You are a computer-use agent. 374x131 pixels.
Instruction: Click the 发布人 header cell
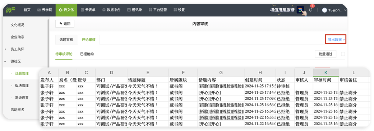[x=49, y=80]
